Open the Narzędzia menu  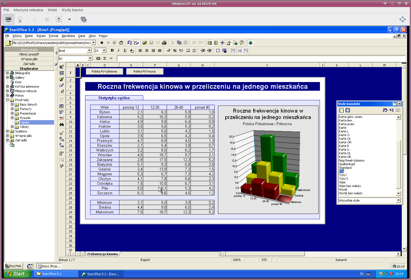pos(68,36)
